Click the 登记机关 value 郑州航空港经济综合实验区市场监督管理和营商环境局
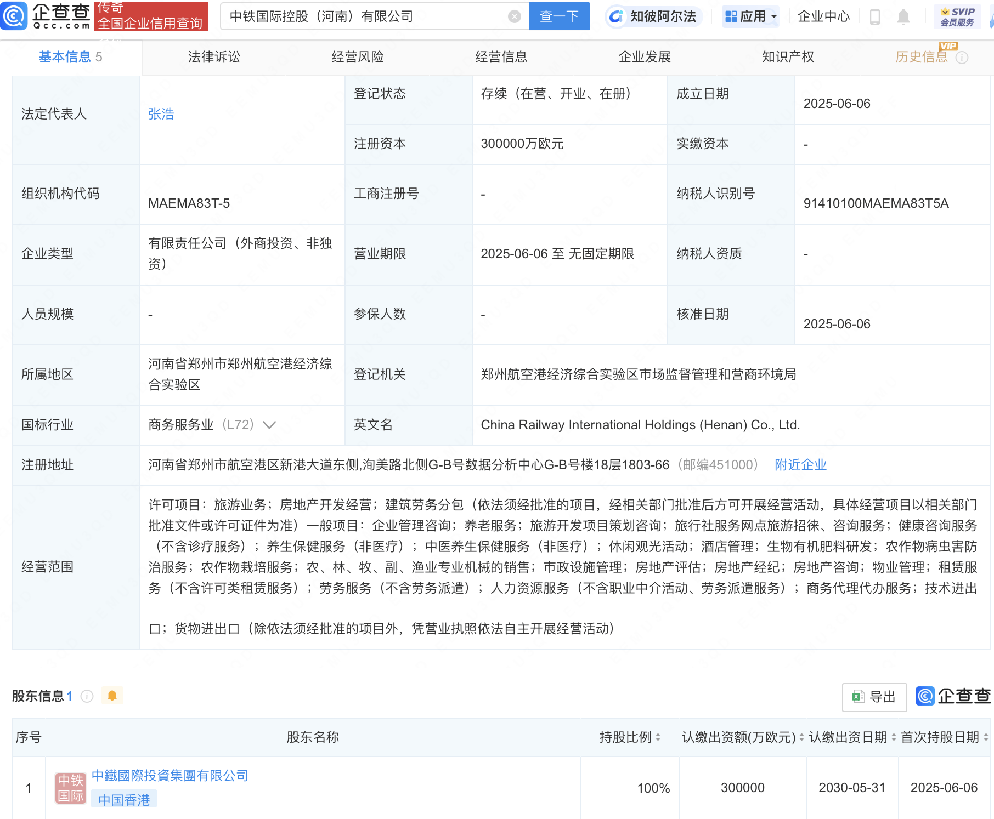The height and width of the screenshot is (819, 994). point(639,374)
